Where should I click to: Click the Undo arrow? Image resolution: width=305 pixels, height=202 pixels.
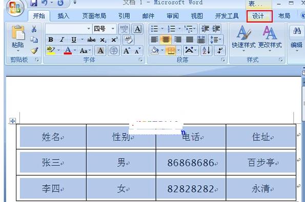[x=45, y=3]
